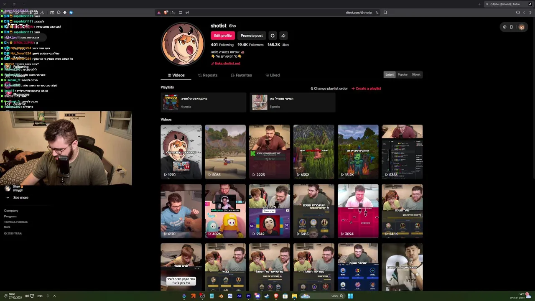The image size is (535, 301).
Task: Click Change playlist order
Action: [329, 89]
